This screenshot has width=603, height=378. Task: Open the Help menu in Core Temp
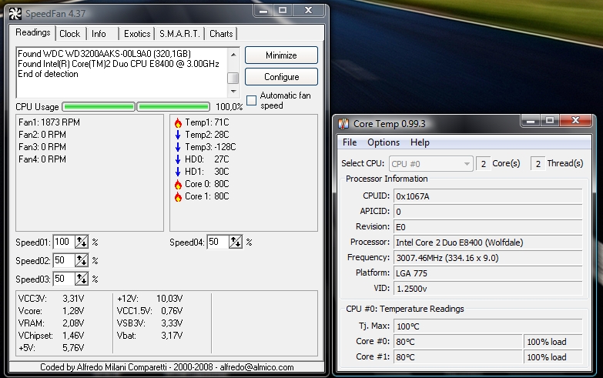[420, 142]
